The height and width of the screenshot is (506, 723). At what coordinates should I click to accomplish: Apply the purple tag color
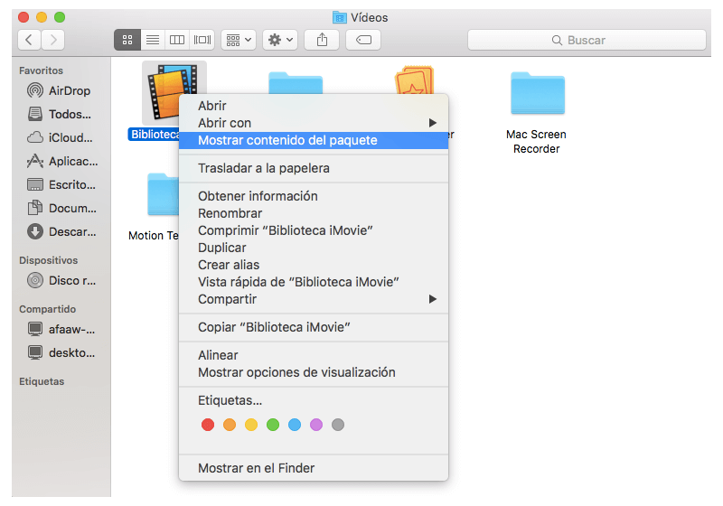(315, 425)
